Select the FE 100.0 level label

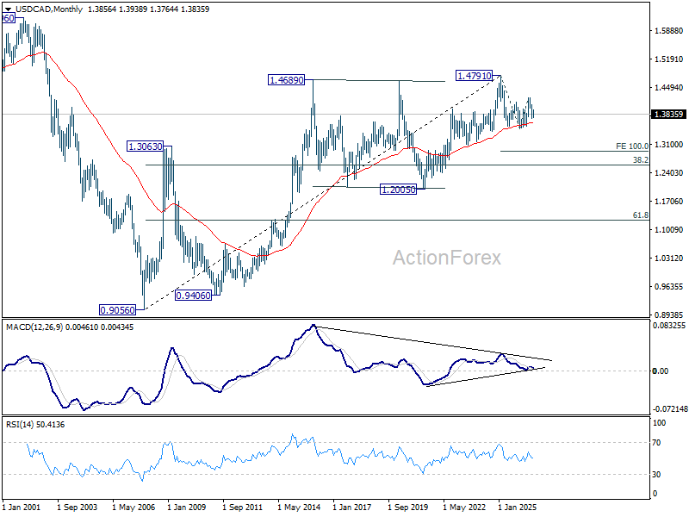(x=631, y=146)
